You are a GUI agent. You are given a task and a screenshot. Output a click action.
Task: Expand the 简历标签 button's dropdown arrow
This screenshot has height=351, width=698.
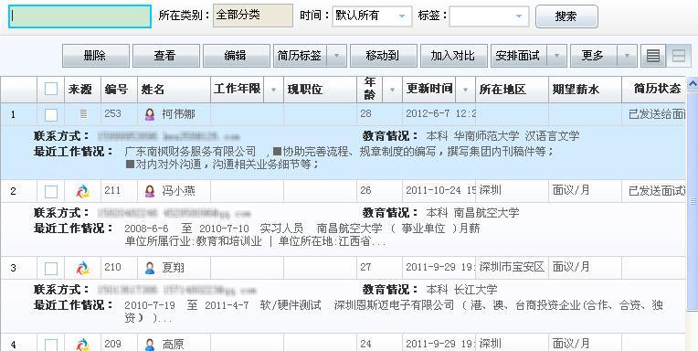tap(336, 56)
